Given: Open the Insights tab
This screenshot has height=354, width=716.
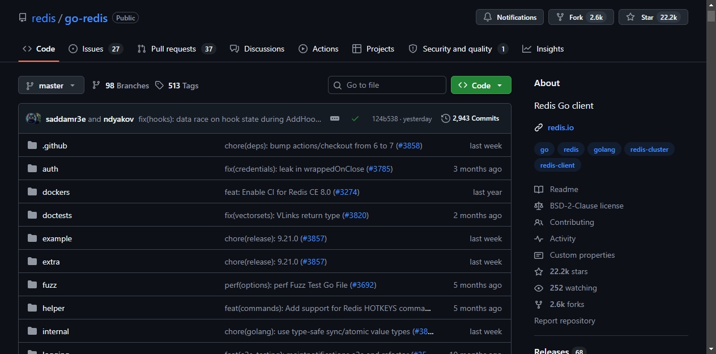Looking at the screenshot, I should [543, 49].
